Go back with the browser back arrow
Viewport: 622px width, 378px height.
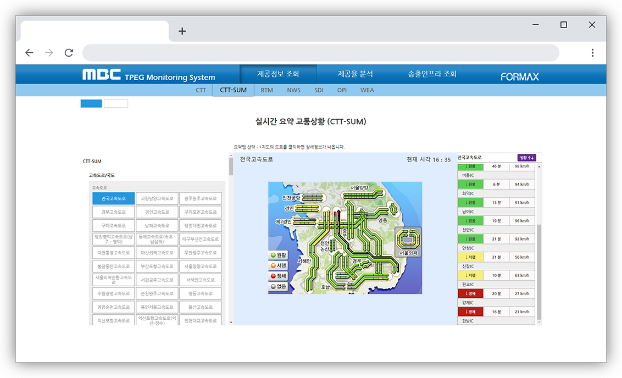(29, 53)
